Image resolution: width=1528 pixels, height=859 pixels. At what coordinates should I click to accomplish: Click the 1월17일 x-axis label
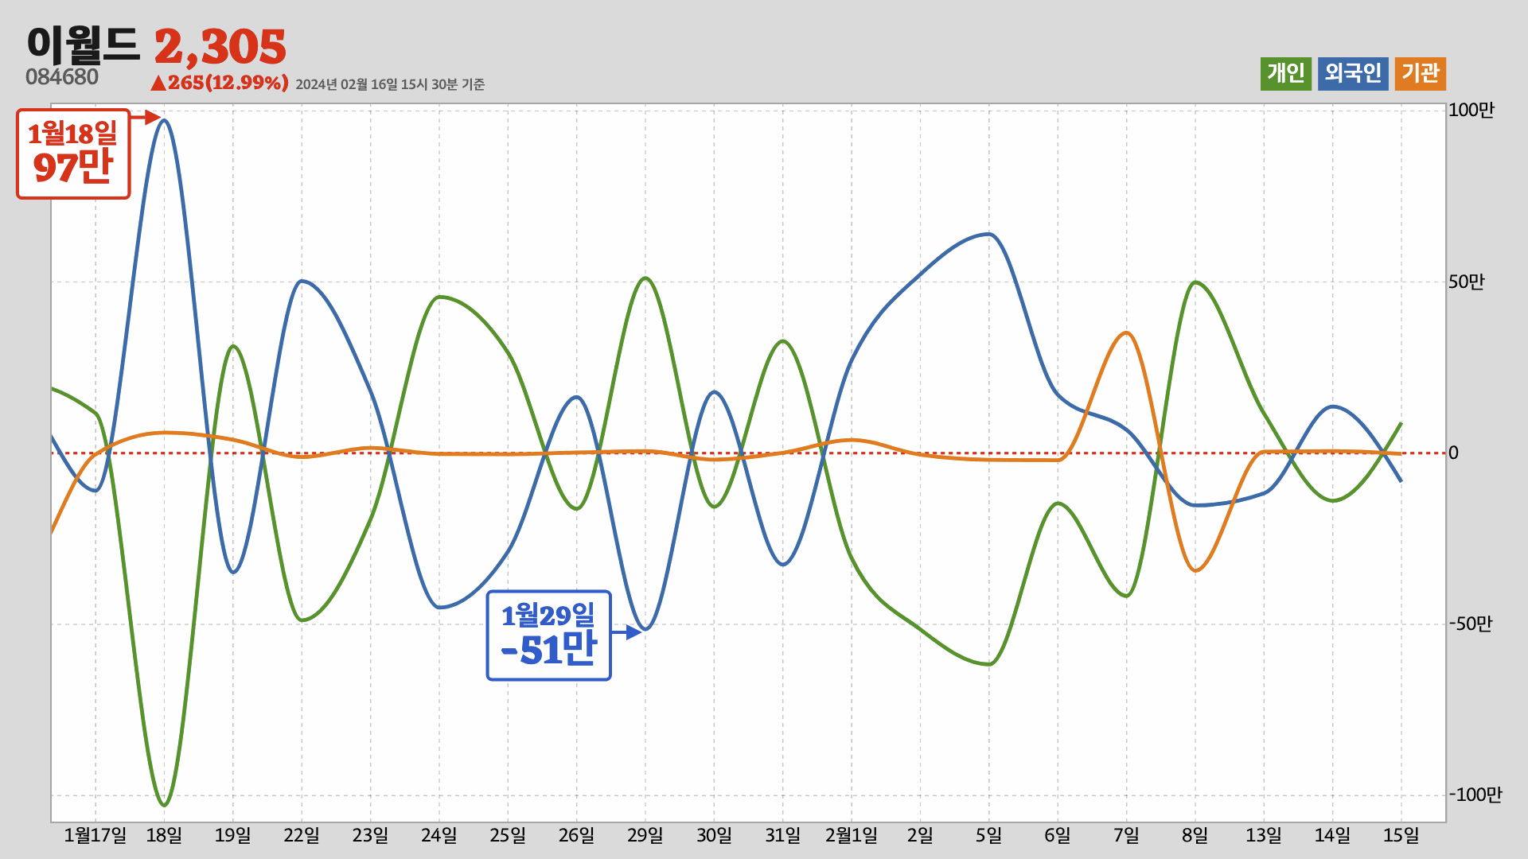(95, 836)
